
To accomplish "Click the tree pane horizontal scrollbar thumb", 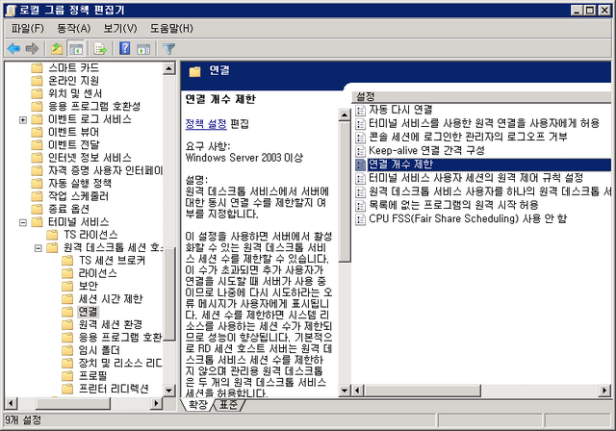I will 73,403.
